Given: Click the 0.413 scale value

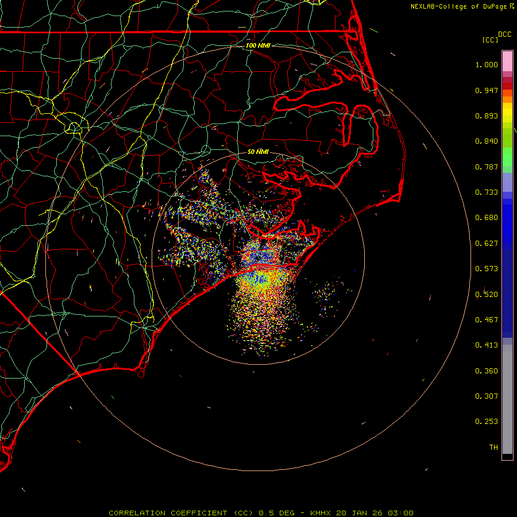Looking at the screenshot, I should pos(487,345).
